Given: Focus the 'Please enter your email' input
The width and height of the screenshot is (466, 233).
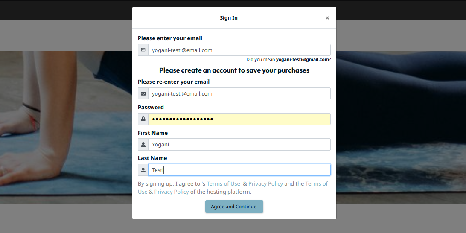Looking at the screenshot, I should pos(239,50).
